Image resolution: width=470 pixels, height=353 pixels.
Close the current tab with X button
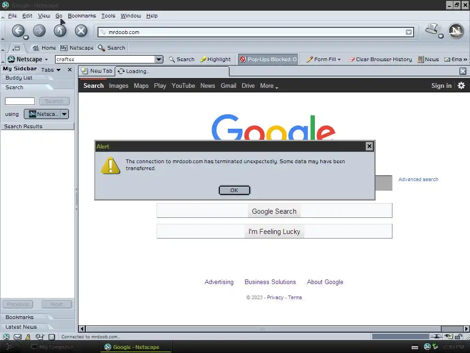pos(463,71)
